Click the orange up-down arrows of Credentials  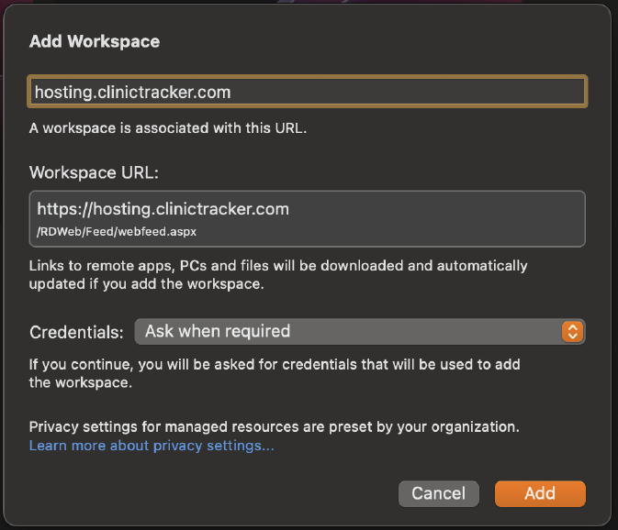coord(572,331)
